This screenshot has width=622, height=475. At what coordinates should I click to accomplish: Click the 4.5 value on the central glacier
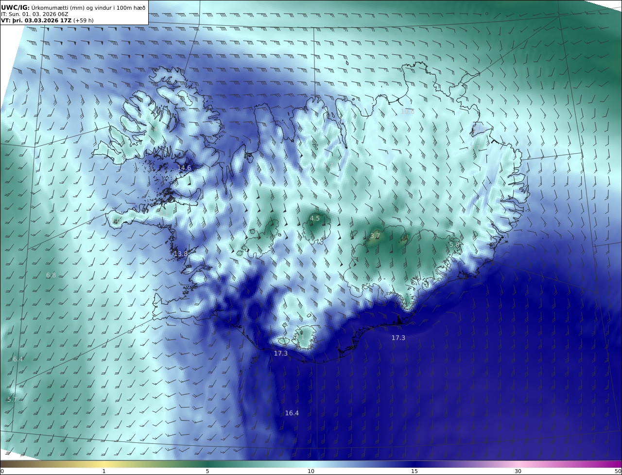tap(315, 218)
